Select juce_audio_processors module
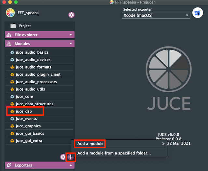Image resolution: width=208 pixels, height=171 pixels. click(40, 82)
